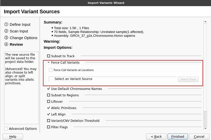Toggle the Advanced Options checkbox
This screenshot has height=140, width=211.
[6, 129]
